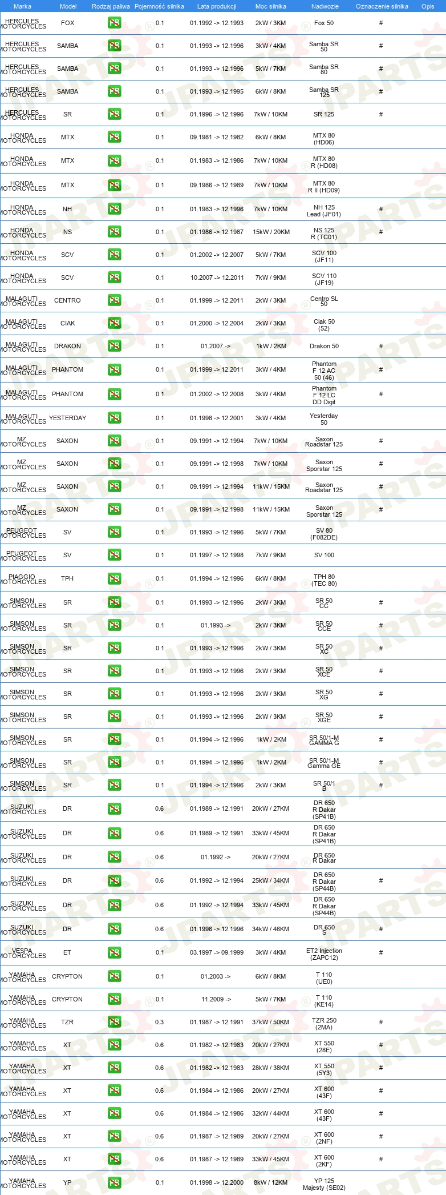This screenshot has width=446, height=1195.
Task: Click the fuel icon for TZR 250 (2MA)
Action: [x=114, y=1022]
